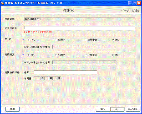Select 無し radio in 実用新案 group
The height and width of the screenshot is (114, 142).
tap(113, 55)
